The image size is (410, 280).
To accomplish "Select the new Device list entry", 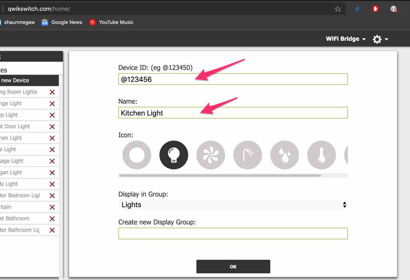I will [29, 80].
